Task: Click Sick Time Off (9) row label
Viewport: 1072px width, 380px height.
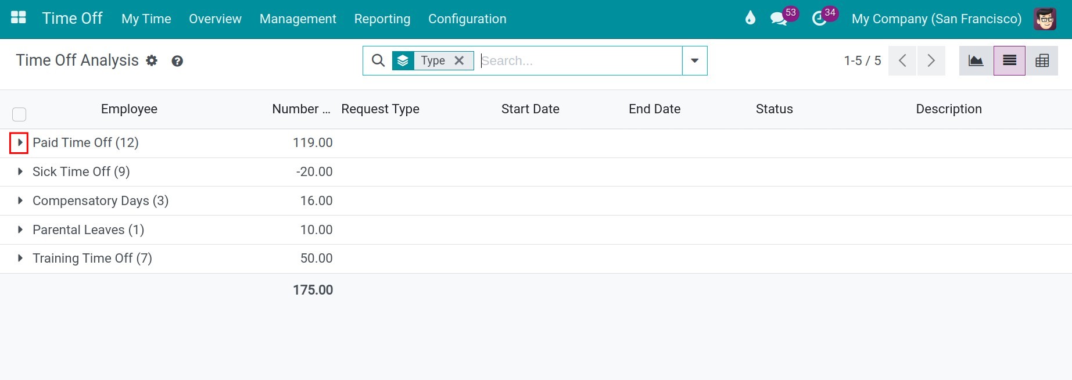Action: pos(81,171)
